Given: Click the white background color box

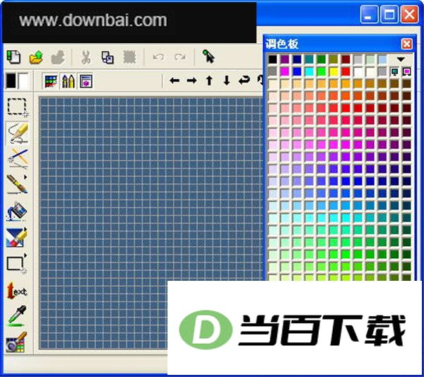Looking at the screenshot, I should click(x=23, y=81).
